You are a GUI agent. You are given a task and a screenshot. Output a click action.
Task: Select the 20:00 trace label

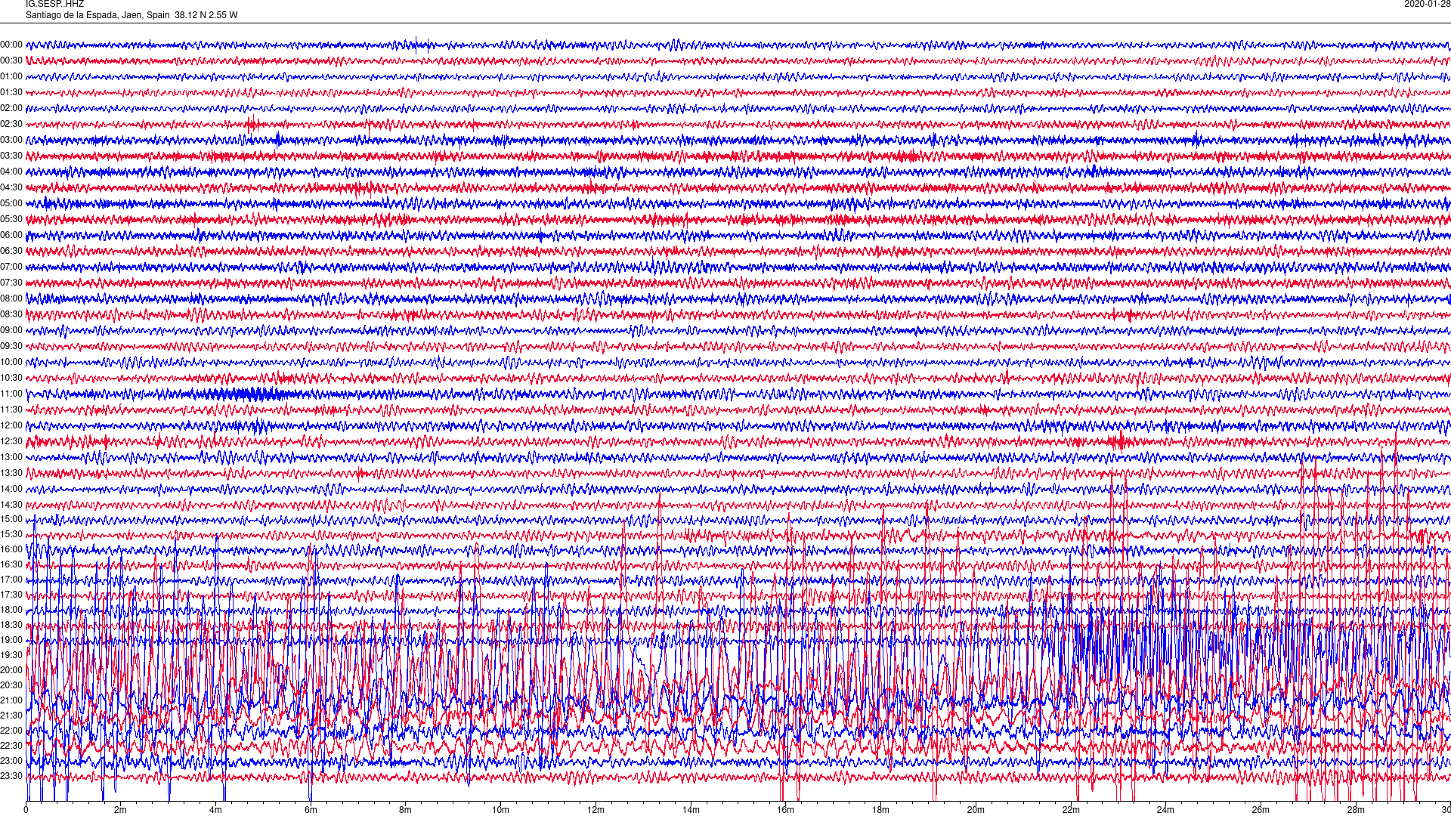pos(11,670)
